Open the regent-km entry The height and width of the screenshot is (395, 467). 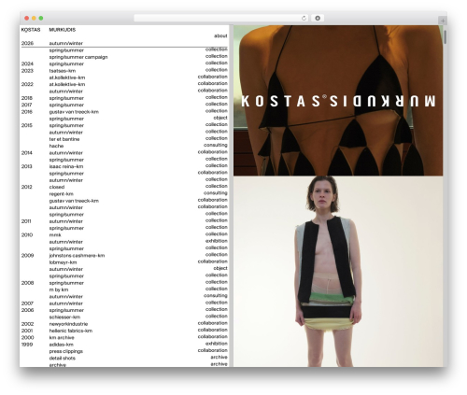(61, 194)
